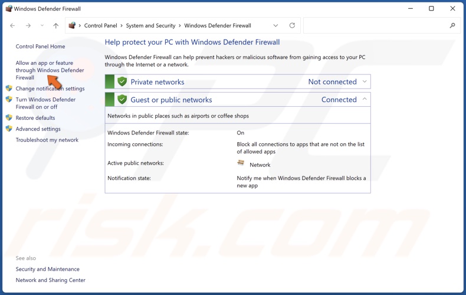
Task: Click shield icon beside Change notification settings
Action: (x=9, y=88)
